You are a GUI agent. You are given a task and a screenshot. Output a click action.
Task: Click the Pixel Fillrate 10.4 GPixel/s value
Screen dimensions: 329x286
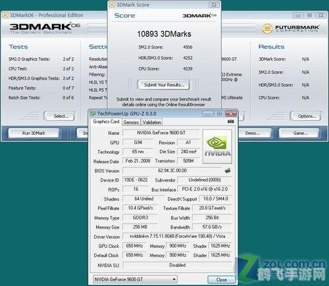tap(140, 208)
